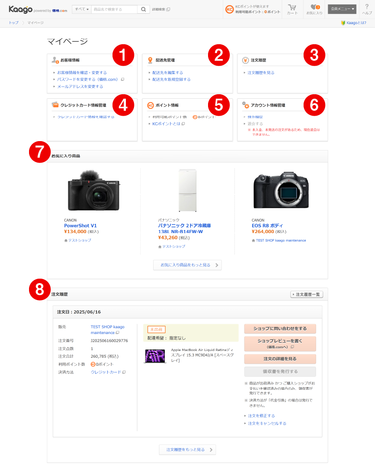The image size is (375, 468).
Task: Click order date 注文日：2025/06/16 text
Action: [79, 312]
